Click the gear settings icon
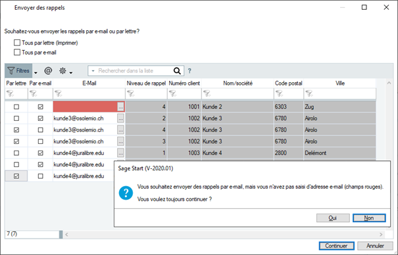 pos(62,71)
